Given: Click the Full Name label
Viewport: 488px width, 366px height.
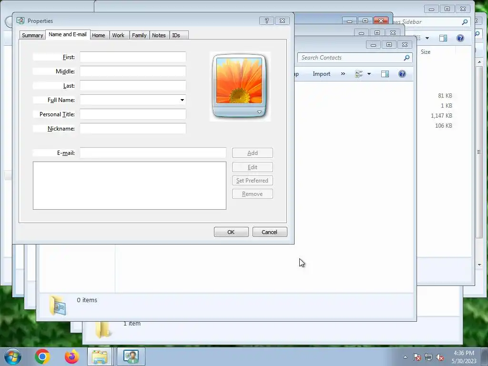Looking at the screenshot, I should click(x=61, y=100).
